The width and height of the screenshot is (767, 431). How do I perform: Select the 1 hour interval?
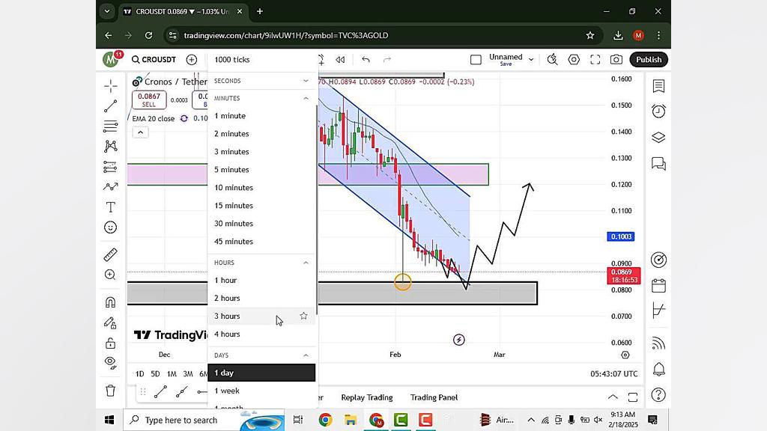[x=261, y=280]
